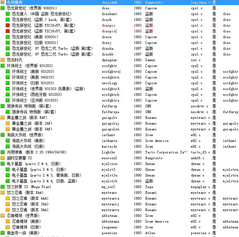Click the green icon beside 怒之铁拳 II (Mega Play)
The height and width of the screenshot is (237, 239).
point(3,187)
